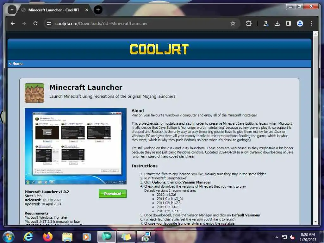
Task: Click the '2013 02: 1.7.10' list item
Action: click(169, 211)
